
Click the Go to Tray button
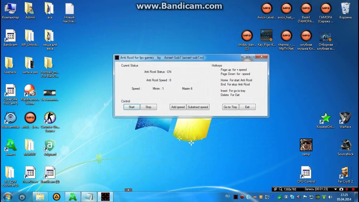[x=230, y=107]
